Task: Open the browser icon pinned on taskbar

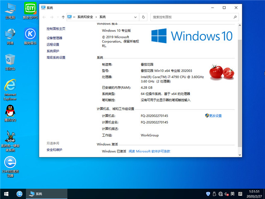Action: pos(19,194)
